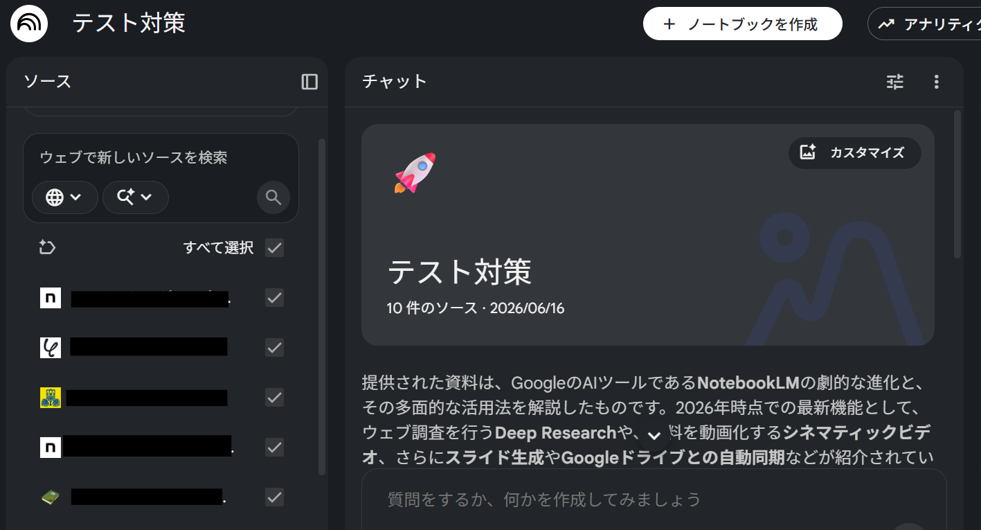Viewport: 981px width, 530px height.
Task: Click the 'ノートブックを作成' button
Action: tap(742, 24)
